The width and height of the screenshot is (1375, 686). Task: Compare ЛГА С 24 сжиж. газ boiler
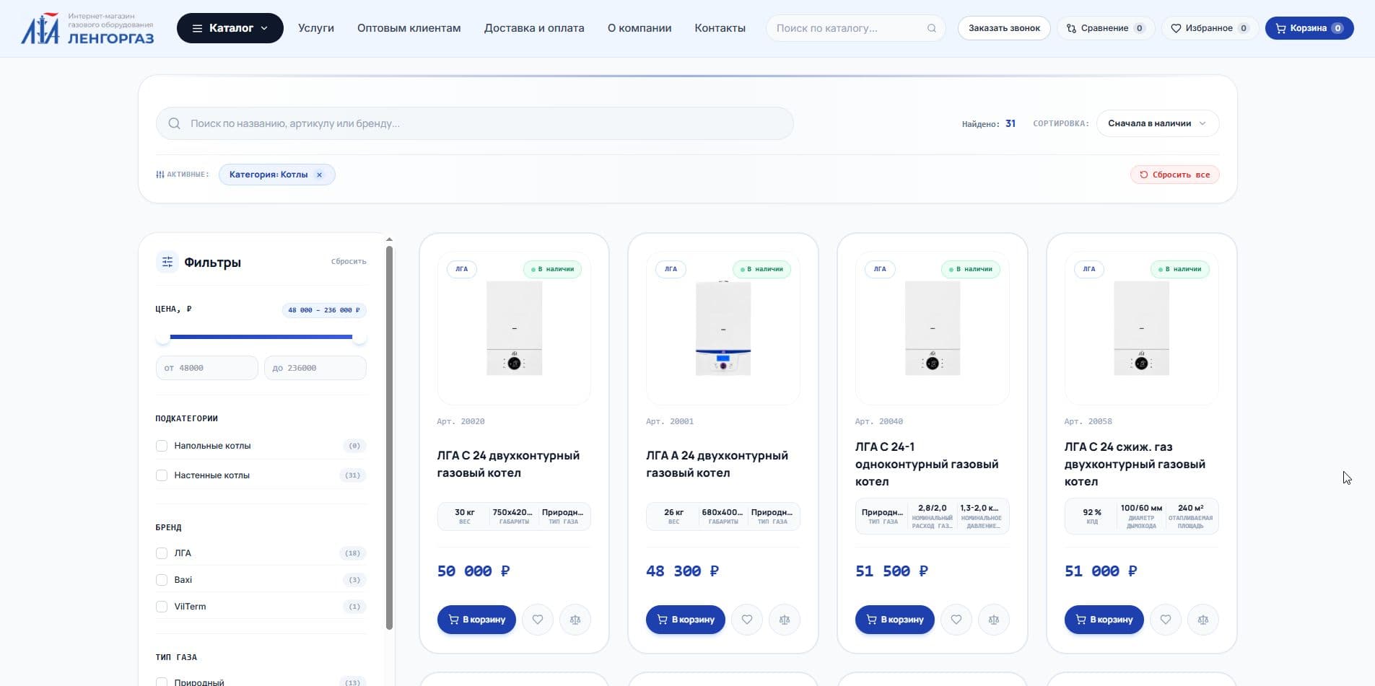(x=1203, y=620)
